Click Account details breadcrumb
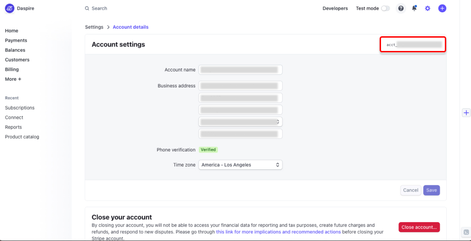 click(131, 27)
